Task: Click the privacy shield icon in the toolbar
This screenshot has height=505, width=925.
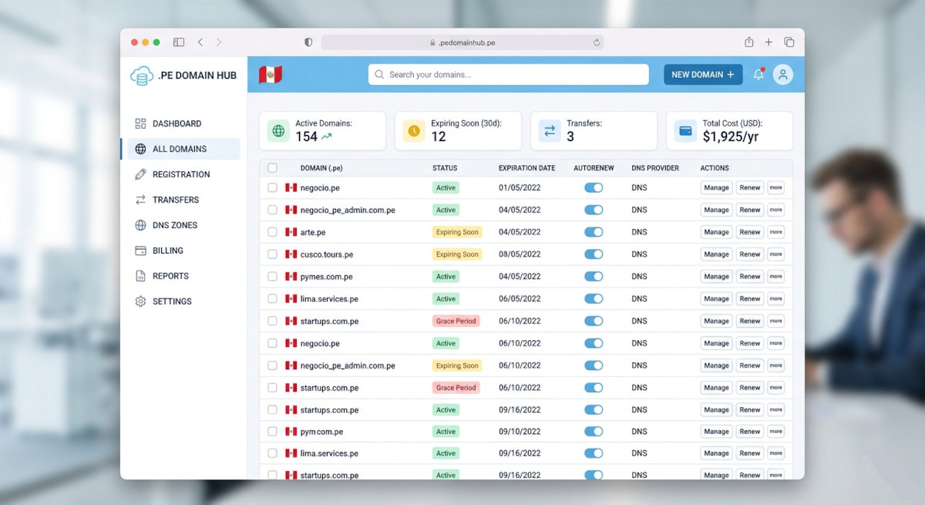Action: [308, 42]
